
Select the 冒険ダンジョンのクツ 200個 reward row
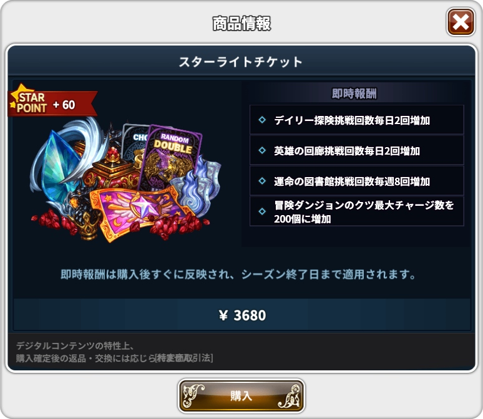pyautogui.click(x=357, y=211)
